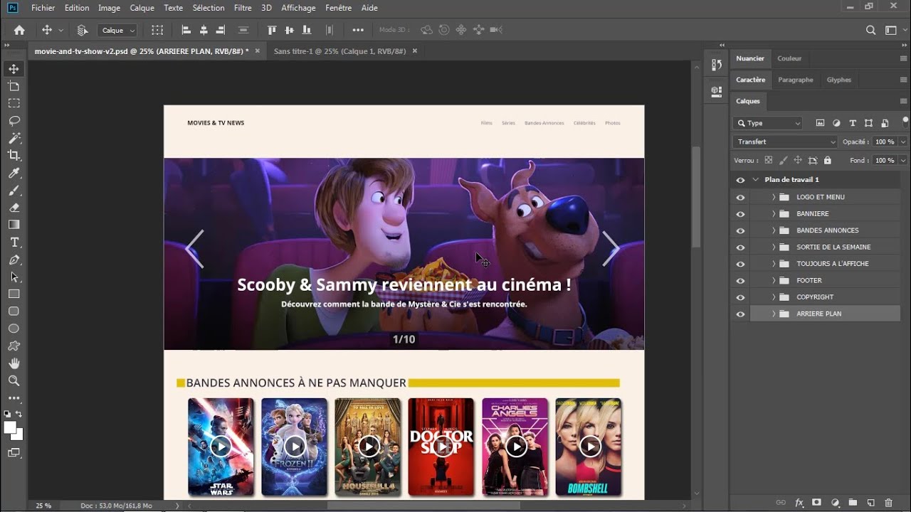Viewport: 911px width, 512px height.
Task: Select the Move tool in toolbox
Action: pos(14,69)
